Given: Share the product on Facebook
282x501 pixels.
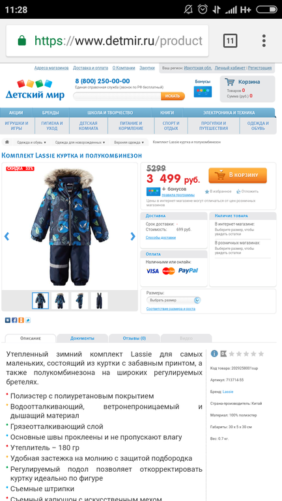Looking at the screenshot, I should point(14,320).
